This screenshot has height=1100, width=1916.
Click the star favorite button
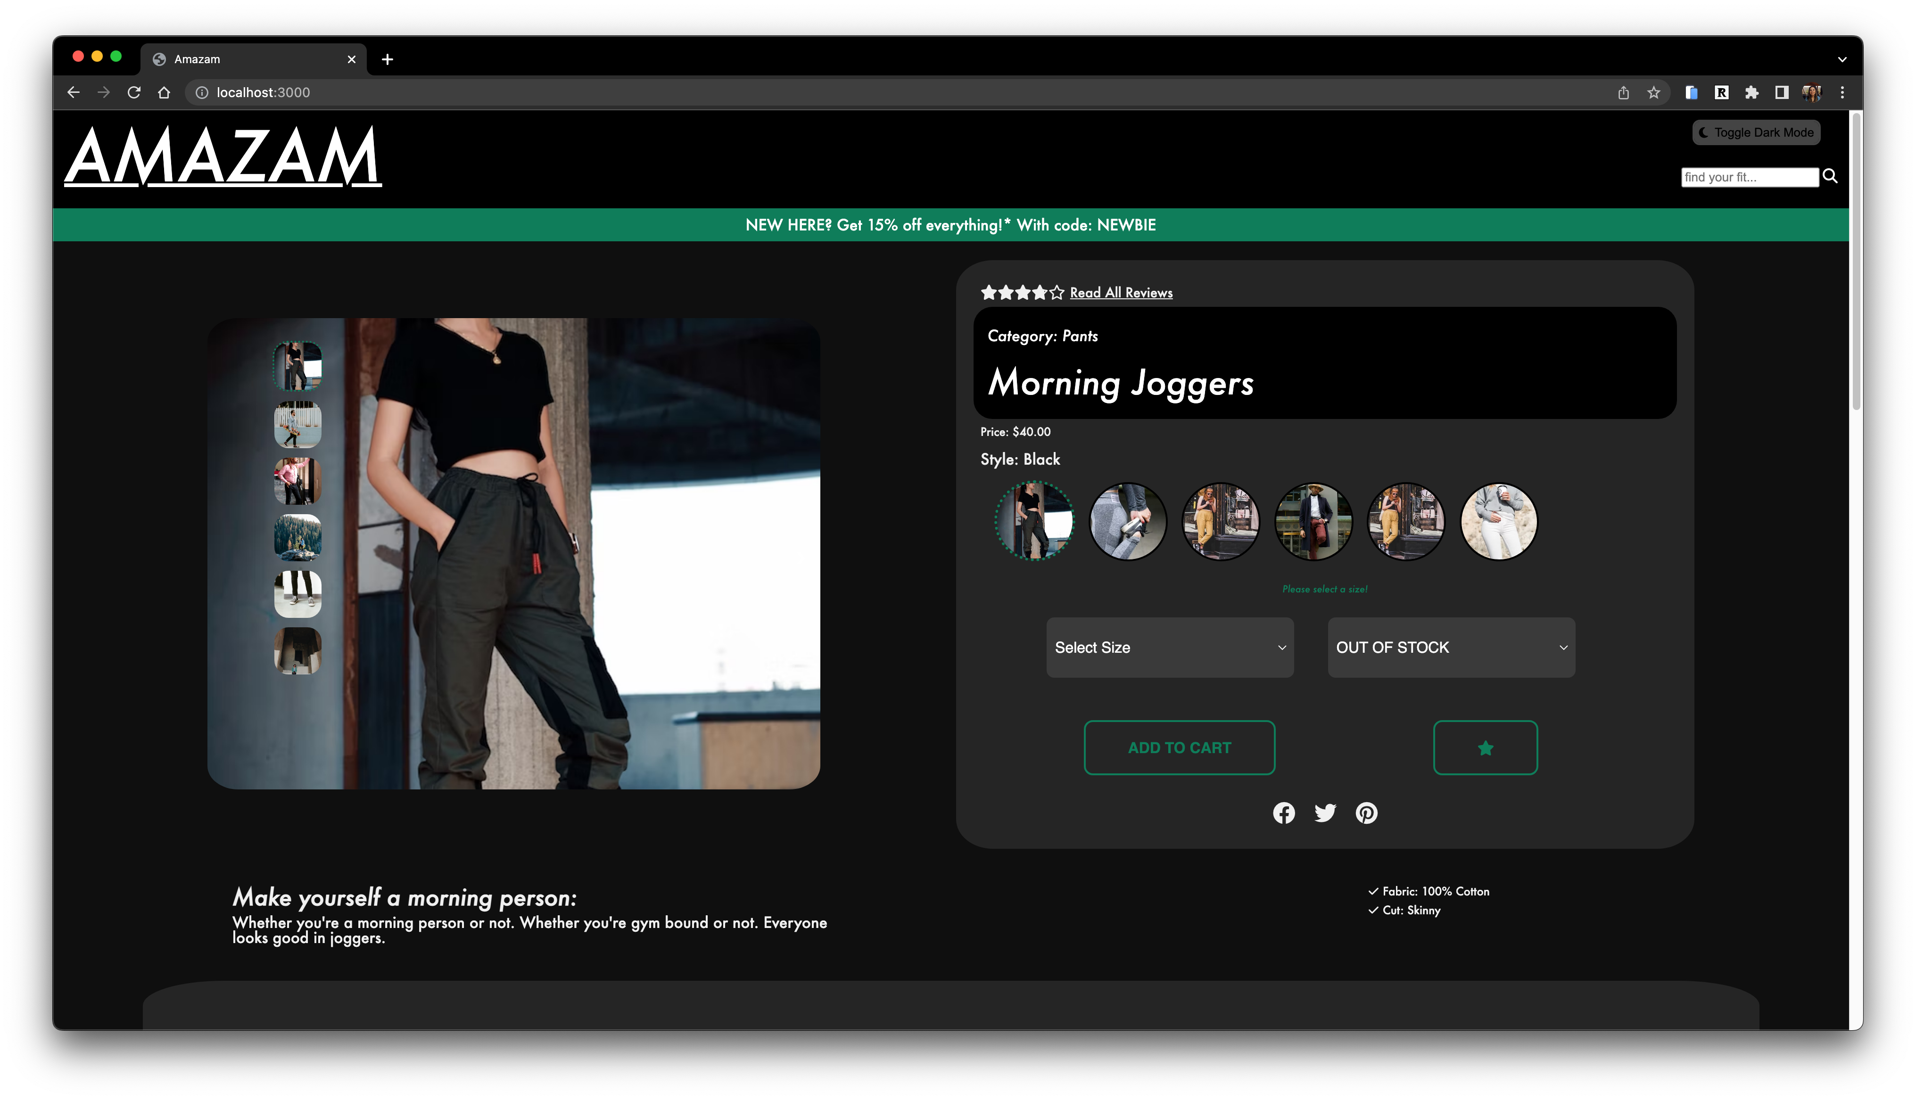point(1486,747)
